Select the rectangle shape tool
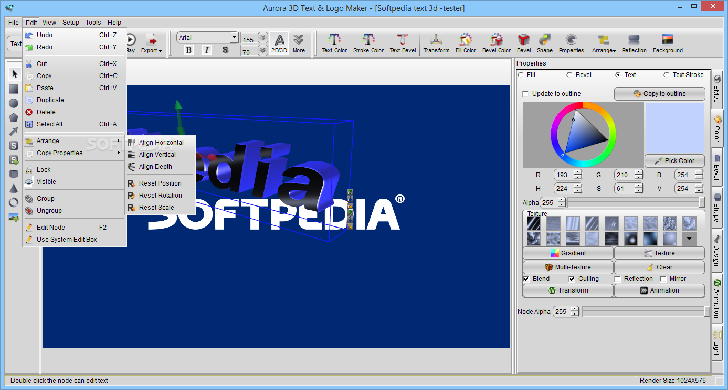This screenshot has height=390, width=728. tap(14, 89)
